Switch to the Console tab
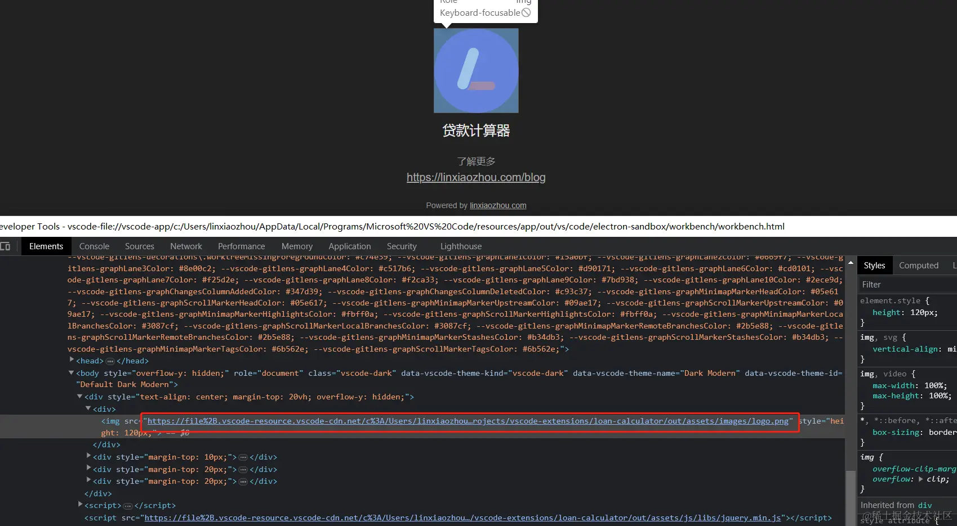957x526 pixels. [x=94, y=246]
